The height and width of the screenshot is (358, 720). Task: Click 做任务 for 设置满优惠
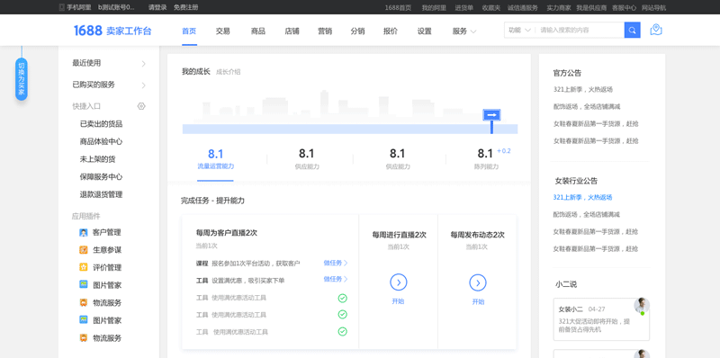(x=336, y=279)
